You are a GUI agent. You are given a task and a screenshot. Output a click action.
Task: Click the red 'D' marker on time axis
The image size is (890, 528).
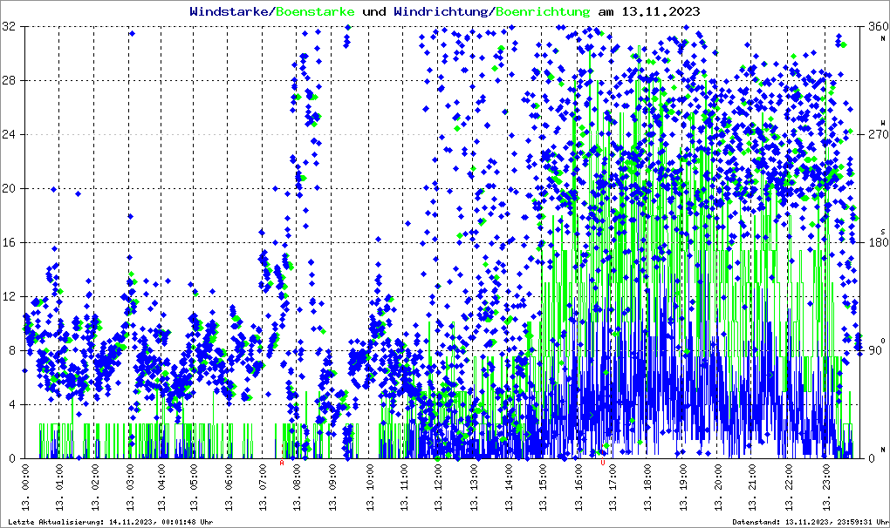603,463
